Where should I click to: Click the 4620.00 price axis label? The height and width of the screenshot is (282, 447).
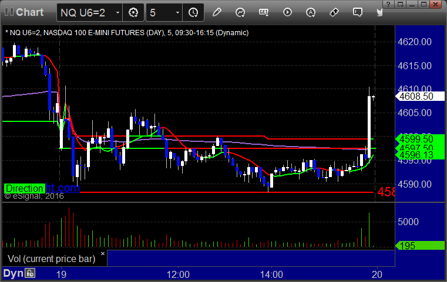(415, 42)
